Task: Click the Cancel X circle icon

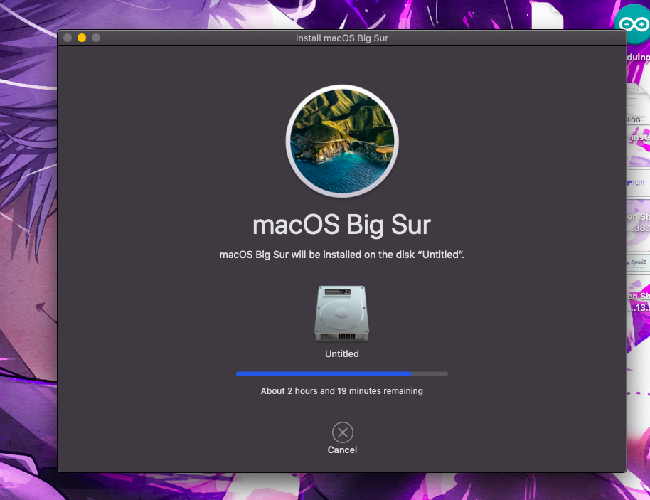Action: tap(342, 432)
